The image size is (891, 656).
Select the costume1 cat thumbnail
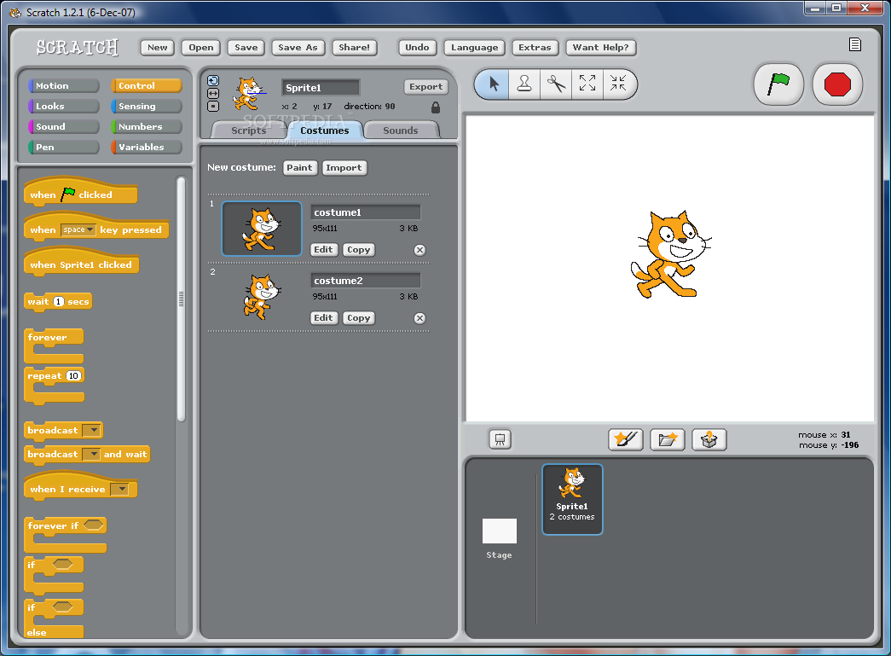click(262, 229)
